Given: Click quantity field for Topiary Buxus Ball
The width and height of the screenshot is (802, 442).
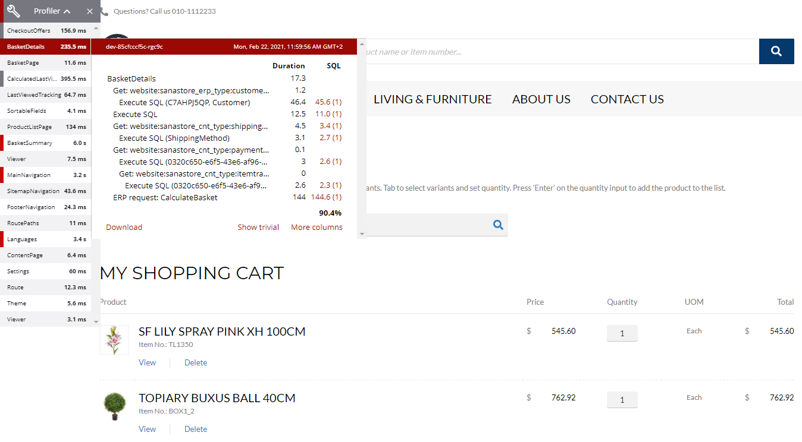Looking at the screenshot, I should pyautogui.click(x=622, y=400).
